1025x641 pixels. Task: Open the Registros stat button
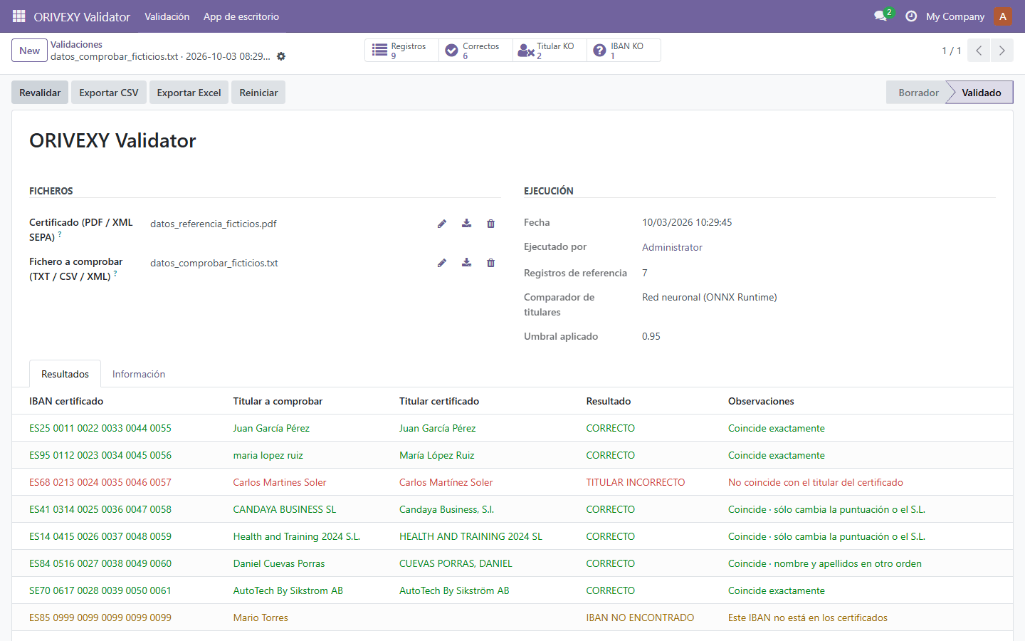tap(401, 51)
